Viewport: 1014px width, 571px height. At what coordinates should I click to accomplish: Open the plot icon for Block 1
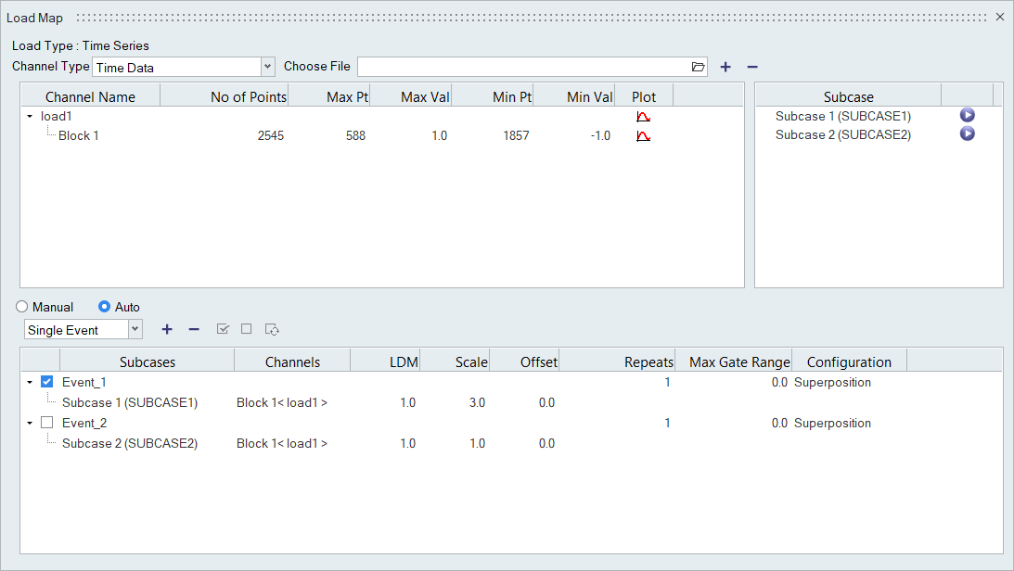643,136
